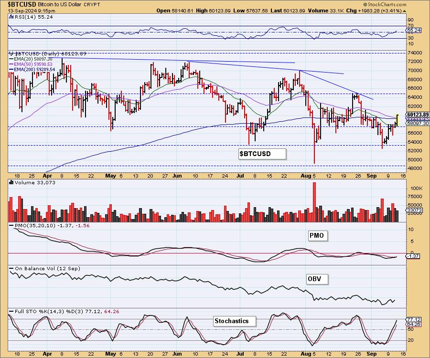Click the Open 58140.61 value
This screenshot has width=430, height=358.
[175, 11]
